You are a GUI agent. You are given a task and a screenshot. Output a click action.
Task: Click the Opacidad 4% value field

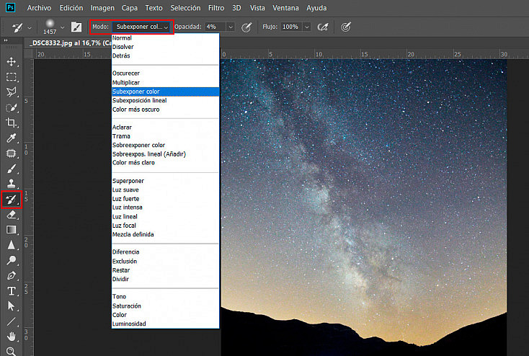coord(215,27)
